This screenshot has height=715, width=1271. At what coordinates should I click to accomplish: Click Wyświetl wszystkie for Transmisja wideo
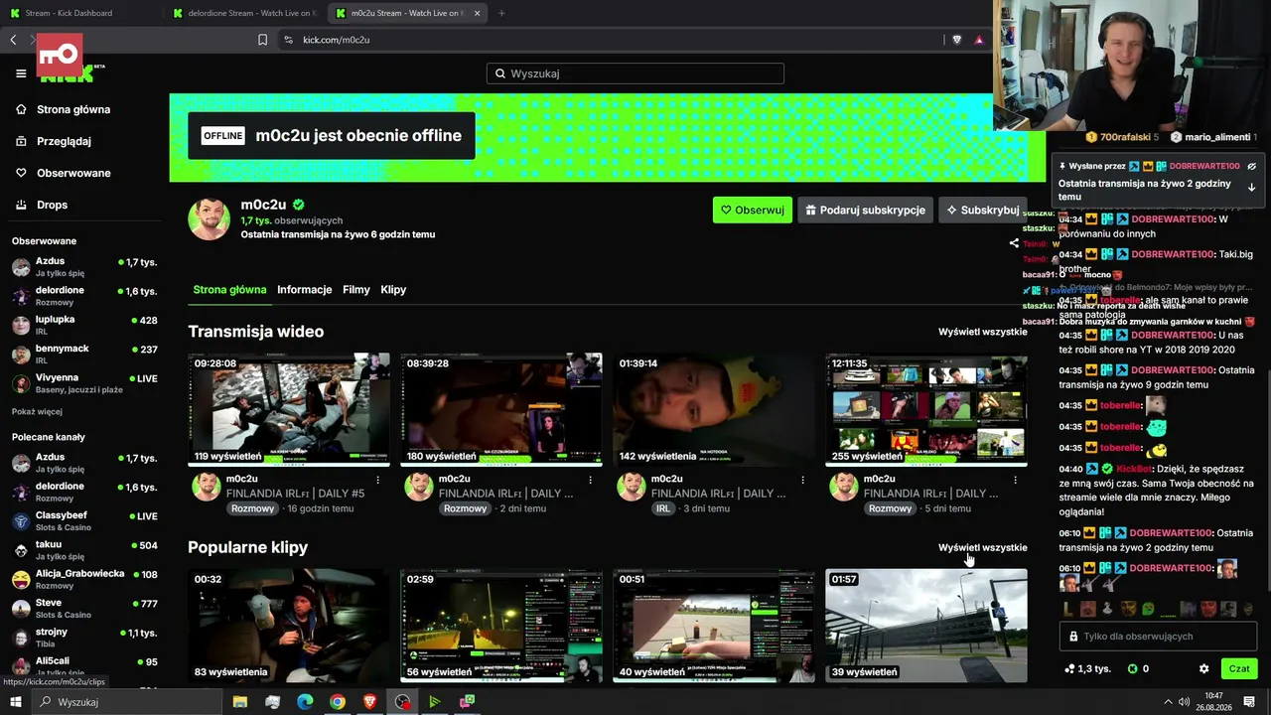[983, 332]
